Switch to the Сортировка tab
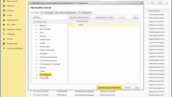Image resolution: width=172 pixels, height=97 pixels. [47, 13]
